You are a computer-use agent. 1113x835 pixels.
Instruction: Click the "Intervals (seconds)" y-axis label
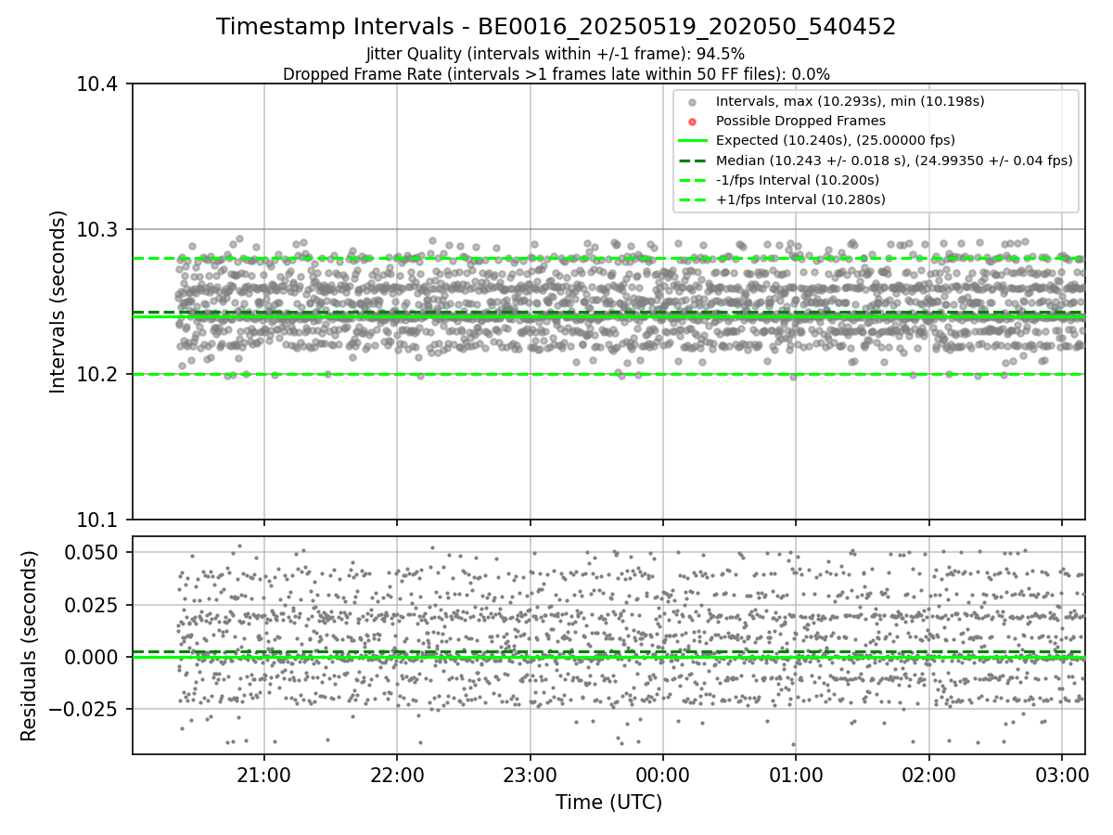[x=58, y=302]
